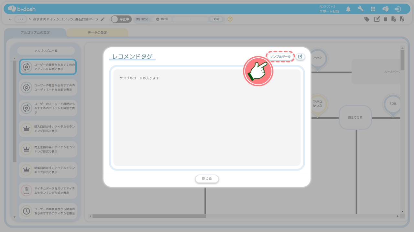Click the document with gear icon
The width and height of the screenshot is (414, 232).
click(x=402, y=19)
